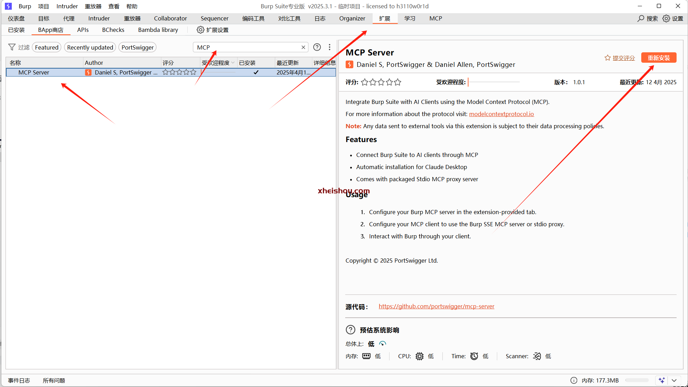This screenshot has height=387, width=688.
Task: Toggle the PortSwigger filter chip
Action: (137, 47)
